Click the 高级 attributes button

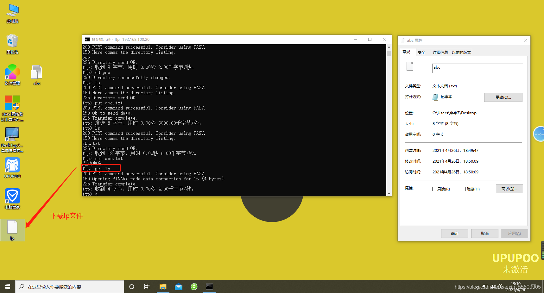pos(509,189)
